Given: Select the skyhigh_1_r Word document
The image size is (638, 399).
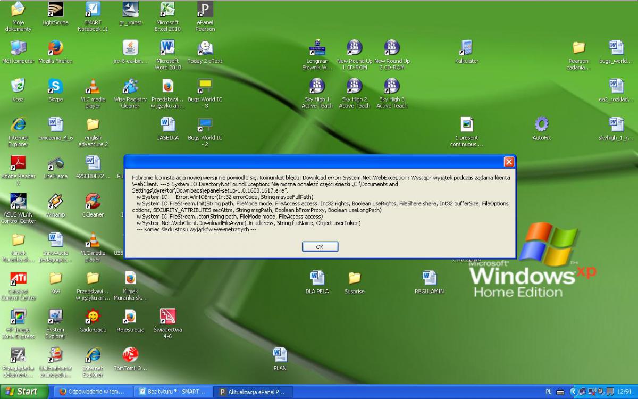Looking at the screenshot, I should (x=616, y=129).
